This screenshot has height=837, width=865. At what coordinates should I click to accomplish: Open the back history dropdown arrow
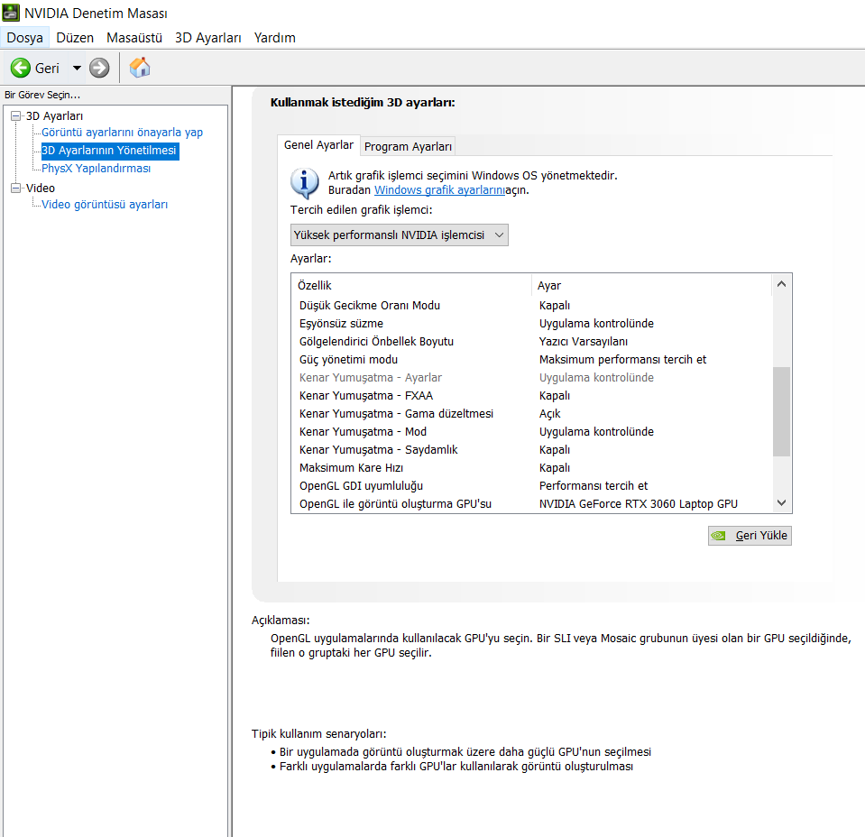pos(77,68)
